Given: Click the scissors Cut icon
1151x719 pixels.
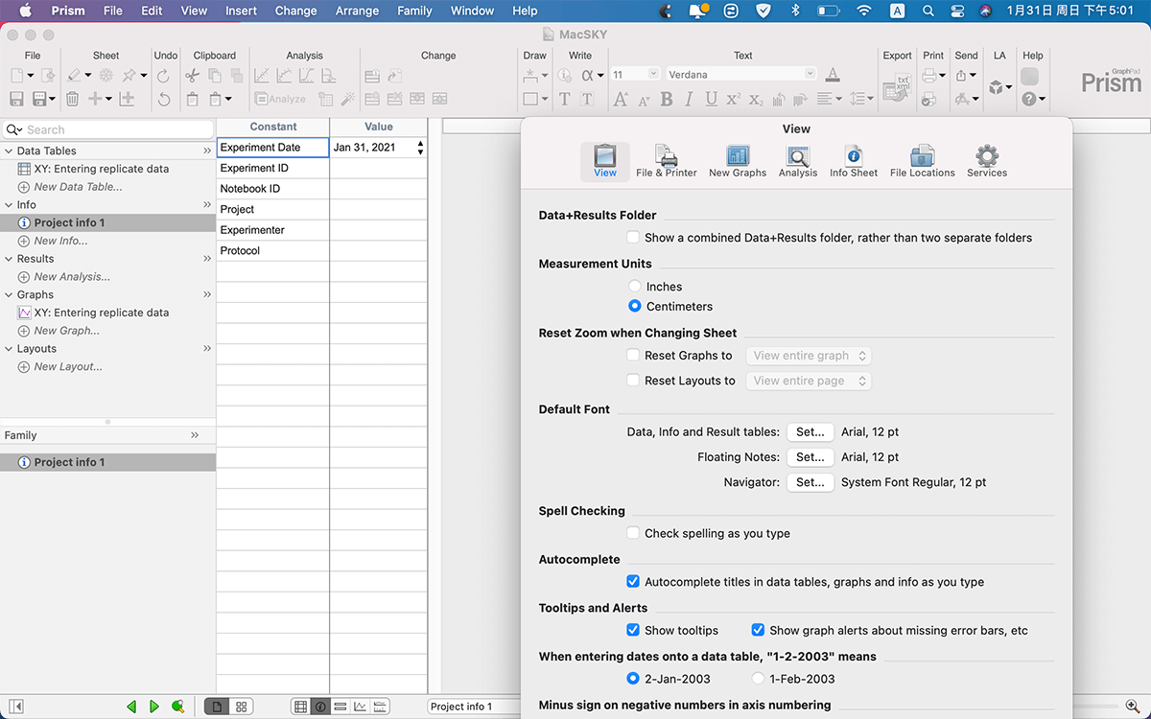Looking at the screenshot, I should pyautogui.click(x=192, y=76).
